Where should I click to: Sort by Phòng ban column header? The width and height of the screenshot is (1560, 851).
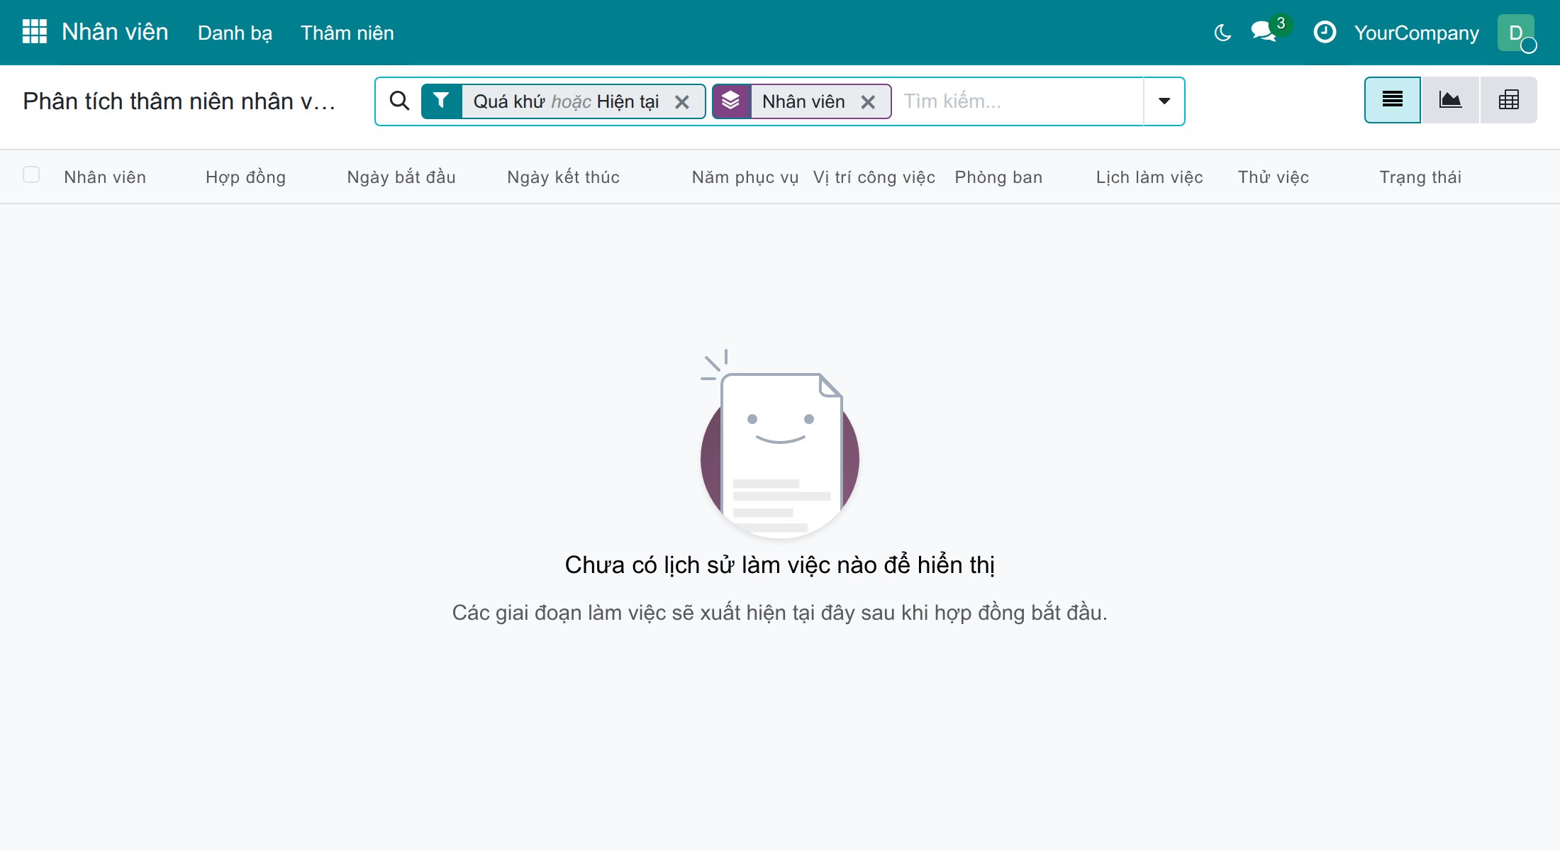998,177
